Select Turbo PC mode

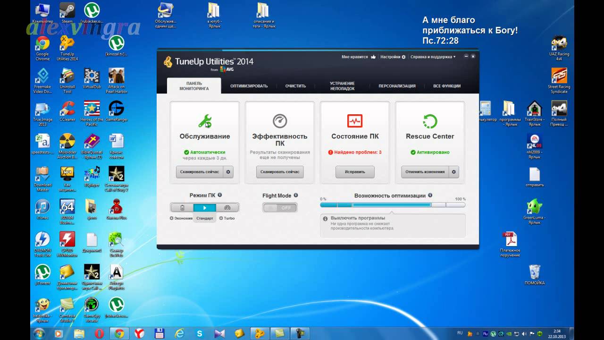(227, 207)
